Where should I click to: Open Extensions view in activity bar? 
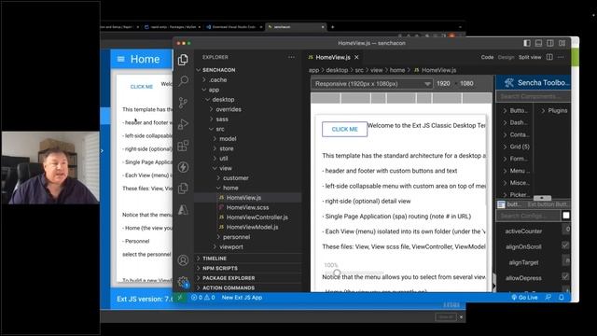coord(183,146)
